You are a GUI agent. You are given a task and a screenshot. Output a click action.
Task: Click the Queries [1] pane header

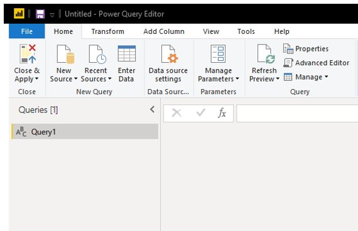38,110
